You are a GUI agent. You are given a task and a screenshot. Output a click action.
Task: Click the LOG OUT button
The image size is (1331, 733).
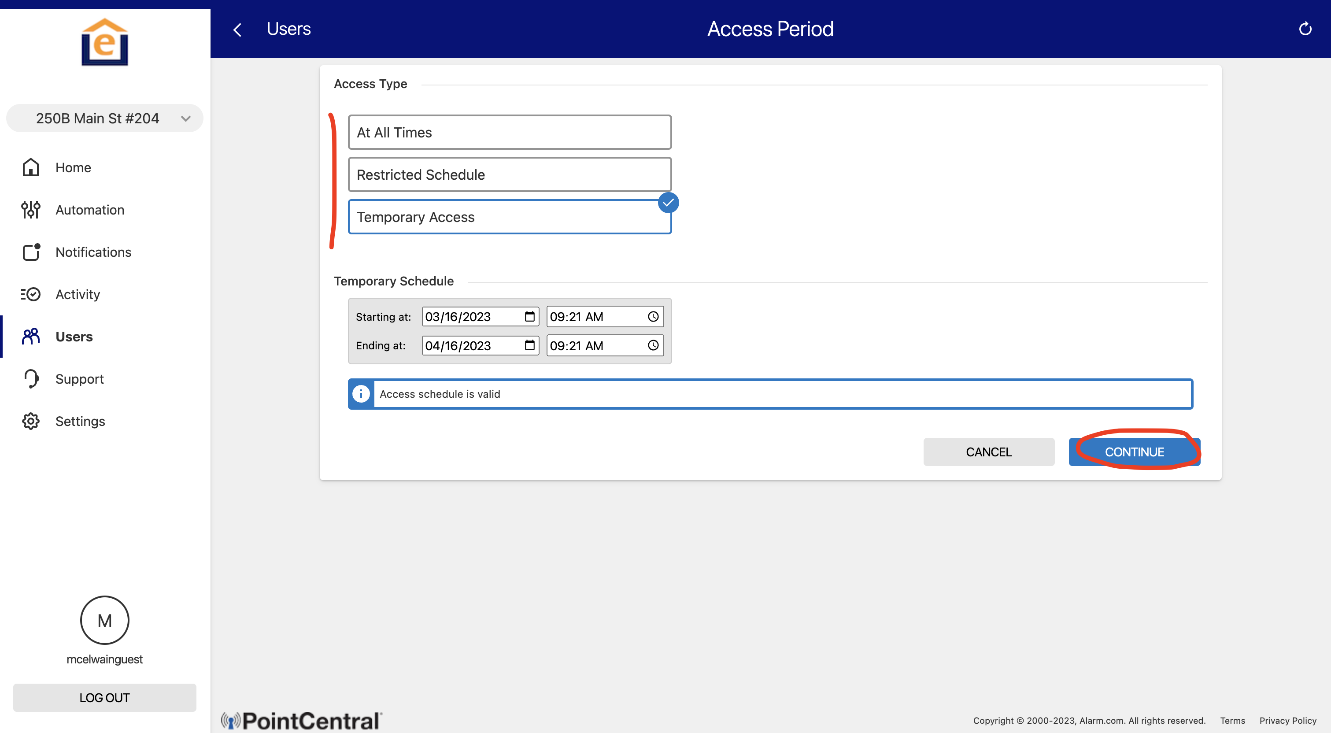click(104, 697)
